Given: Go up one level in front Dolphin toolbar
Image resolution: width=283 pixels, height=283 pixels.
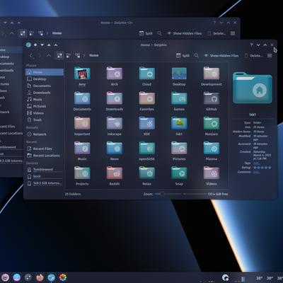Looking at the screenshot, I should pos(48,55).
